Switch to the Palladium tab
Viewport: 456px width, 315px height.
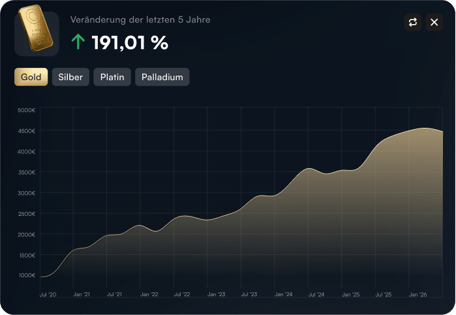click(162, 77)
